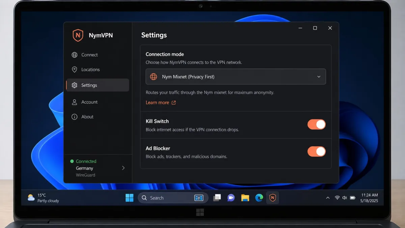Screen dimensions: 405x228
Task: Open File Explorer from the taskbar
Action: [245, 198]
